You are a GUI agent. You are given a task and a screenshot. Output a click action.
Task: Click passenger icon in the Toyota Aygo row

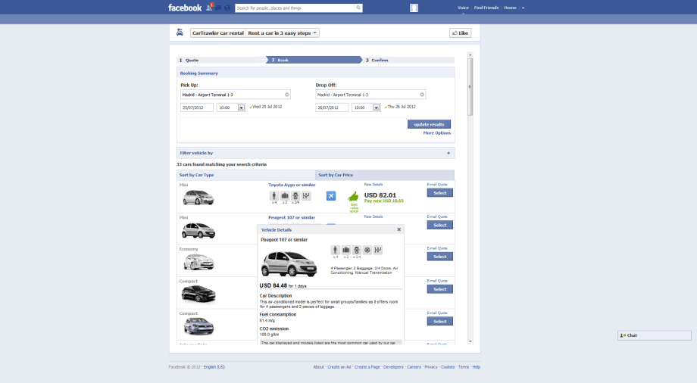tap(274, 195)
